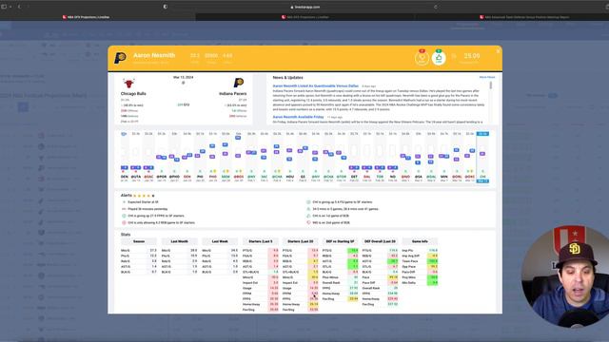Click the DEF Overall (Last 20 header
Screen dimensions: 609x342
(380, 241)
